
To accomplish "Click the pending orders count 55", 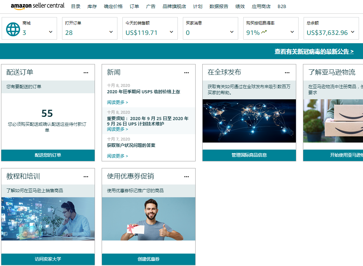I will coord(47,113).
